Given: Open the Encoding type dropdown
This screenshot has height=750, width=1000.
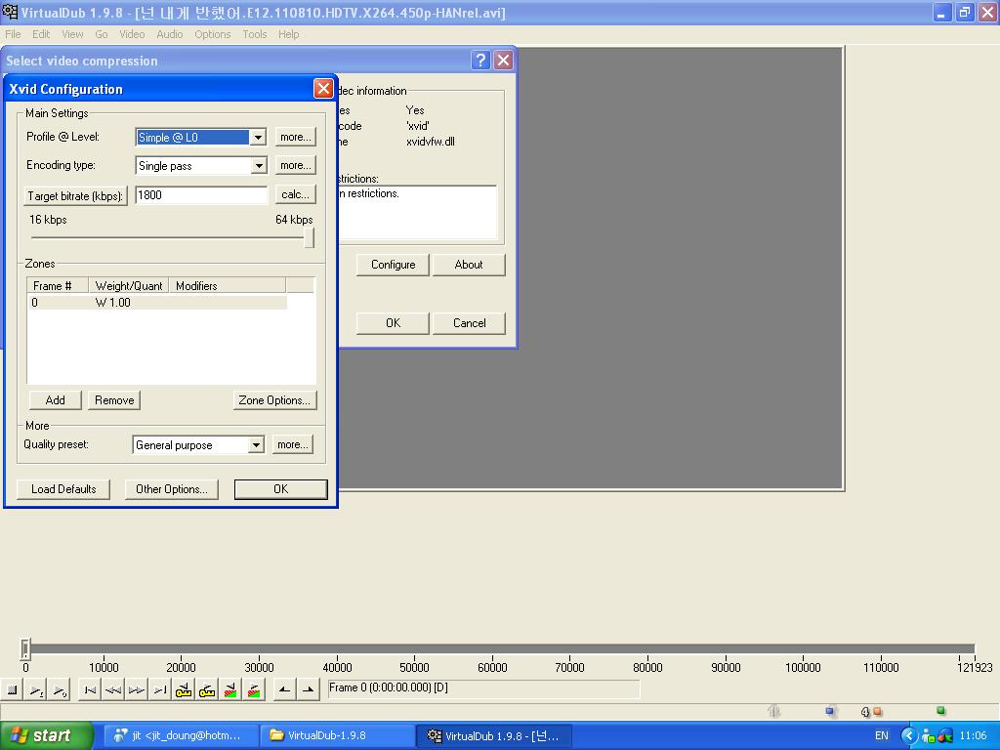Looking at the screenshot, I should [x=258, y=166].
